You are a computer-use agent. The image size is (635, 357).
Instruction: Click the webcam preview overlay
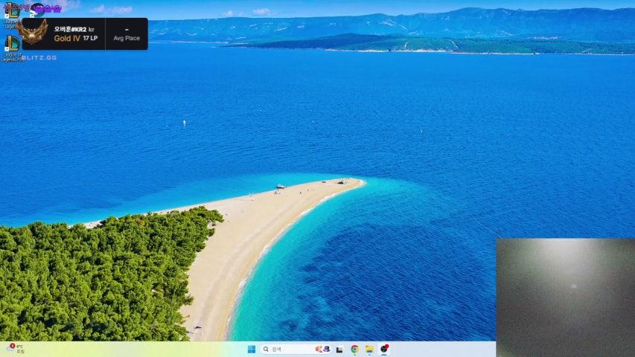pos(565,297)
